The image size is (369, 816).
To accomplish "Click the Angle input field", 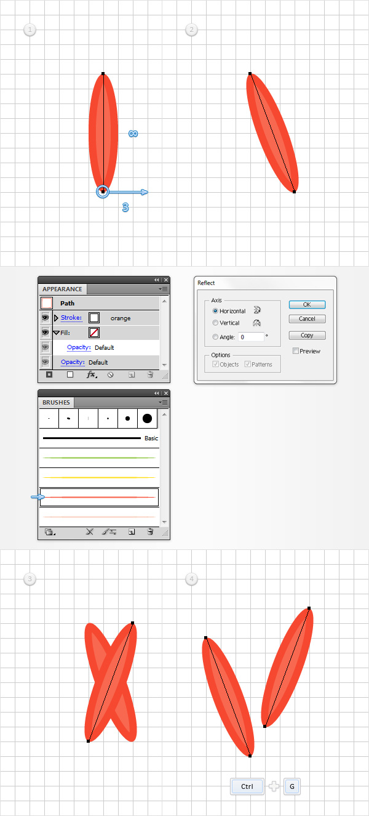I will coord(252,337).
